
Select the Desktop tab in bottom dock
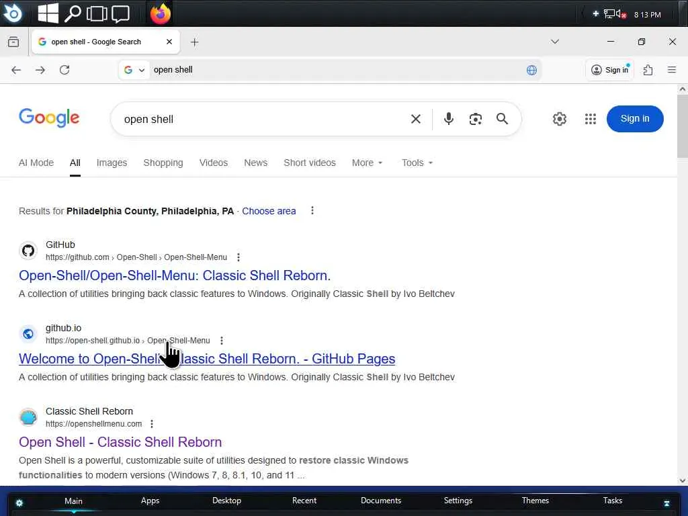click(x=227, y=501)
